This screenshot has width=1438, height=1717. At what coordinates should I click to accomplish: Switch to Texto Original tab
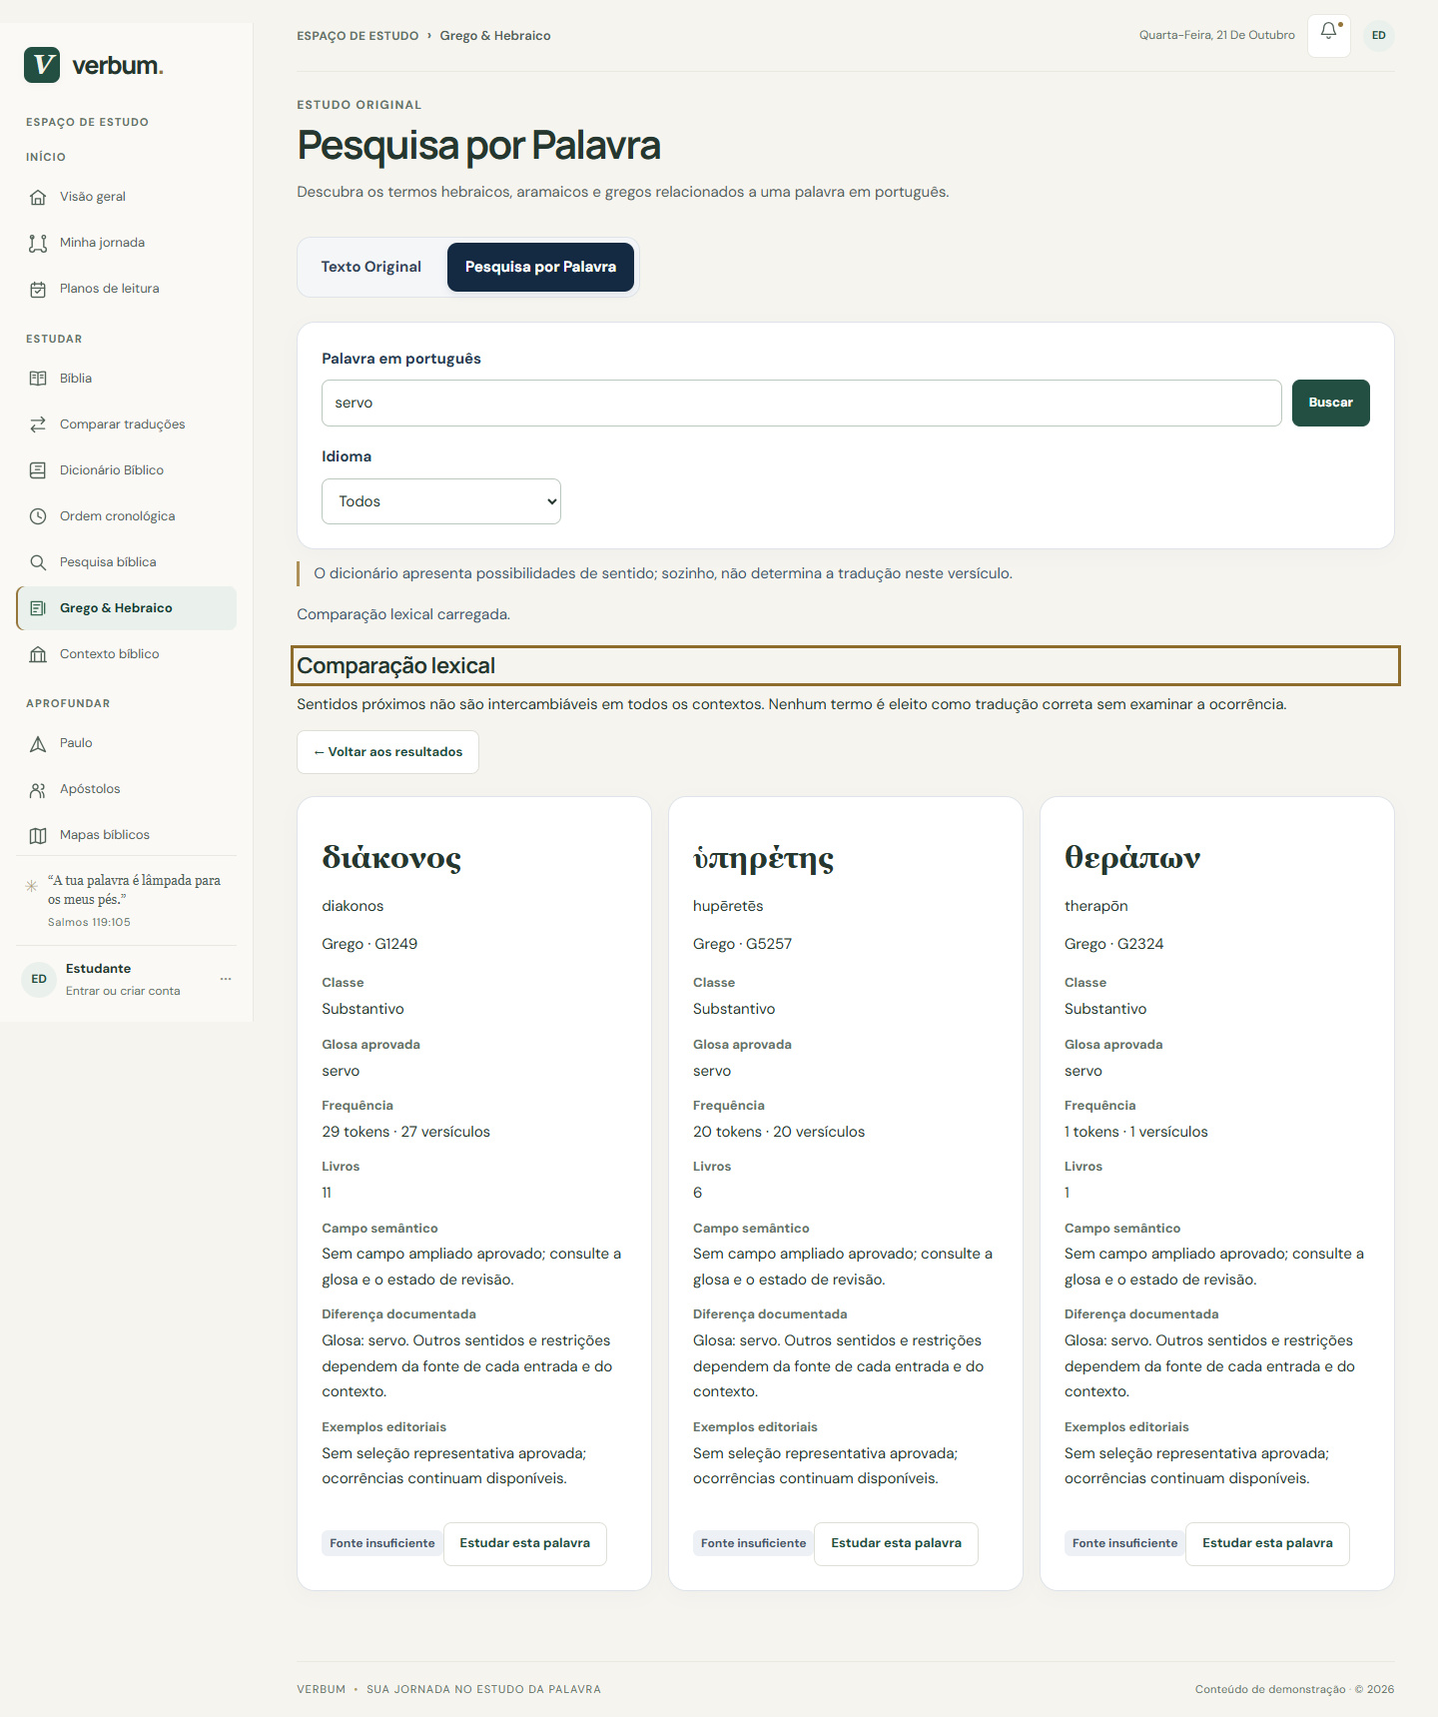(371, 267)
